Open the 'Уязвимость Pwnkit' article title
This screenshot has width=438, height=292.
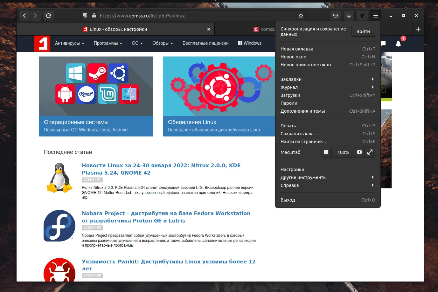[x=169, y=265]
